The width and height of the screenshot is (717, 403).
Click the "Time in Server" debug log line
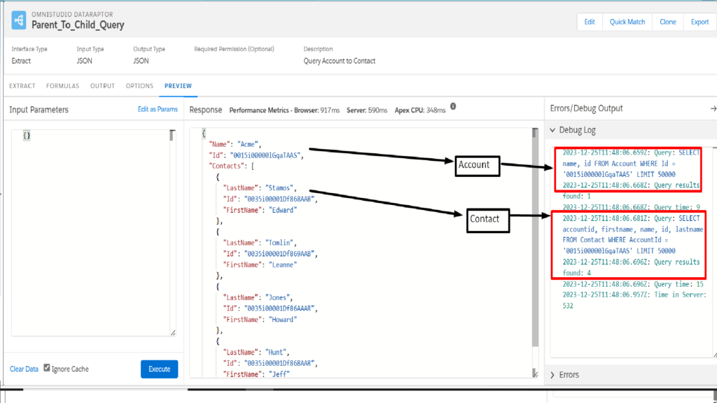(x=634, y=300)
